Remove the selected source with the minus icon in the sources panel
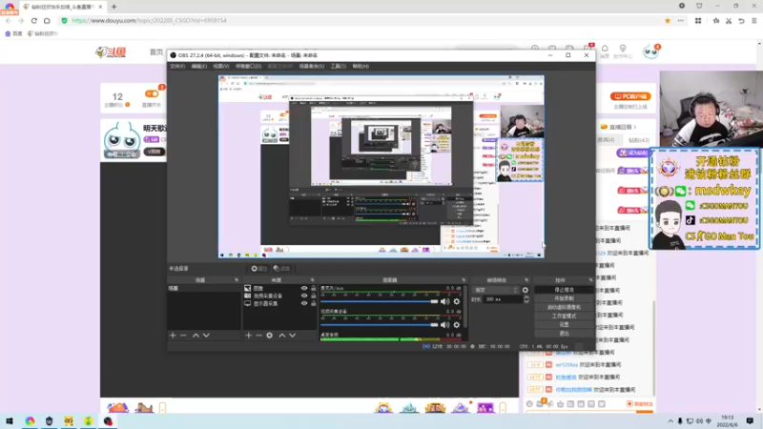Viewport: 763px width, 429px height. (258, 336)
